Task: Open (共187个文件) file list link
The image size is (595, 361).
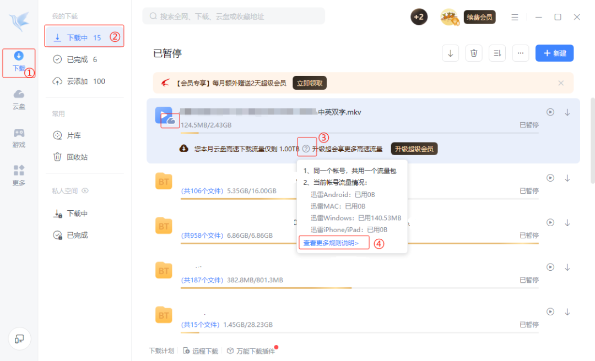Action: (202, 280)
